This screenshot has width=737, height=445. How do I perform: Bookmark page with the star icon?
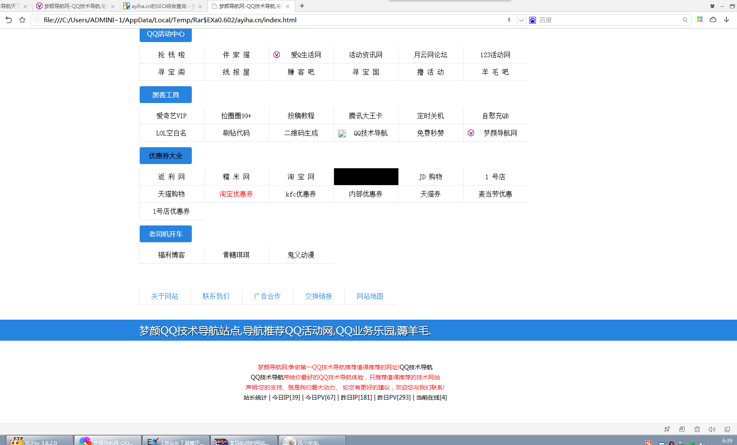(22, 20)
